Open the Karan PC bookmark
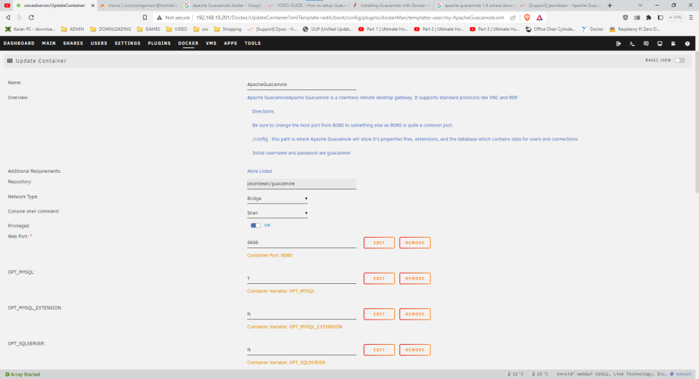 click(x=30, y=29)
